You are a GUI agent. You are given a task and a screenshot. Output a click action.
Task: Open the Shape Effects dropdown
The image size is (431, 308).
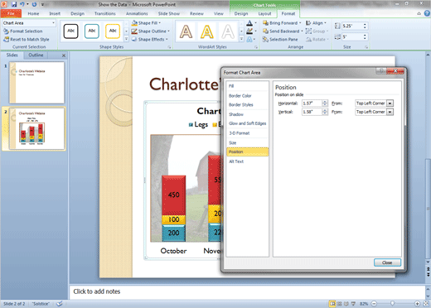click(149, 40)
